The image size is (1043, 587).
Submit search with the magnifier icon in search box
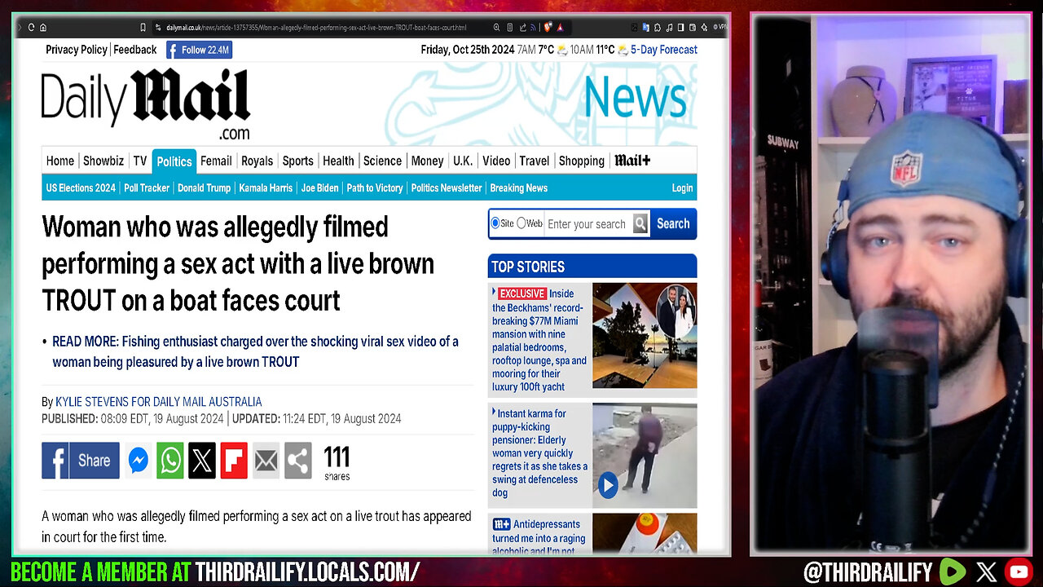[x=640, y=223]
